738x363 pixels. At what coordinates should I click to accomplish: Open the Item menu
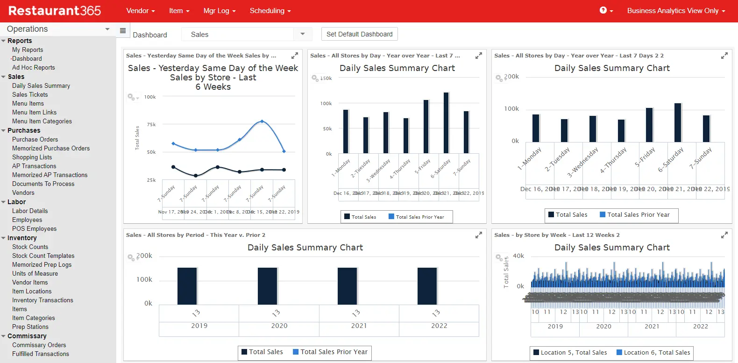(x=179, y=11)
